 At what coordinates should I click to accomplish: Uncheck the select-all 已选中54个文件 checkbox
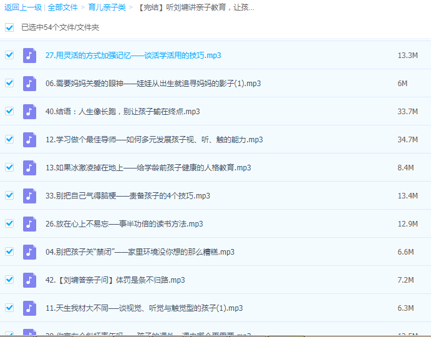9,27
